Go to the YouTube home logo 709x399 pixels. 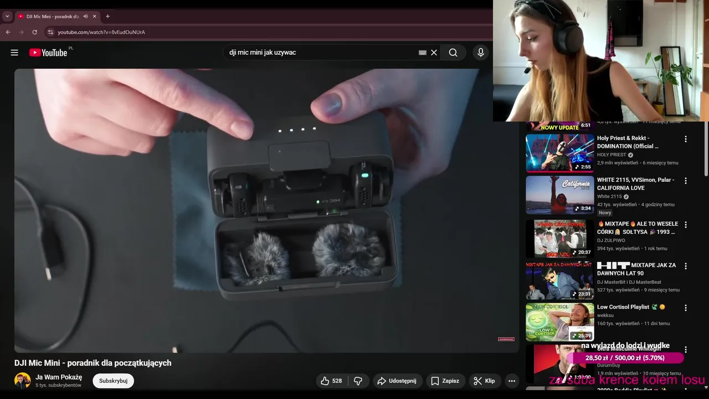48,53
